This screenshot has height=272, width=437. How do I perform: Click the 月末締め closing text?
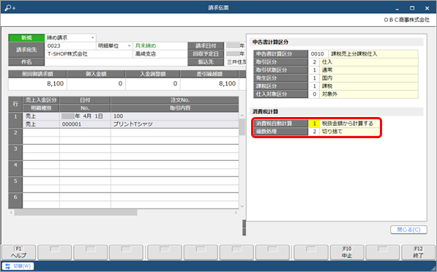(x=146, y=45)
